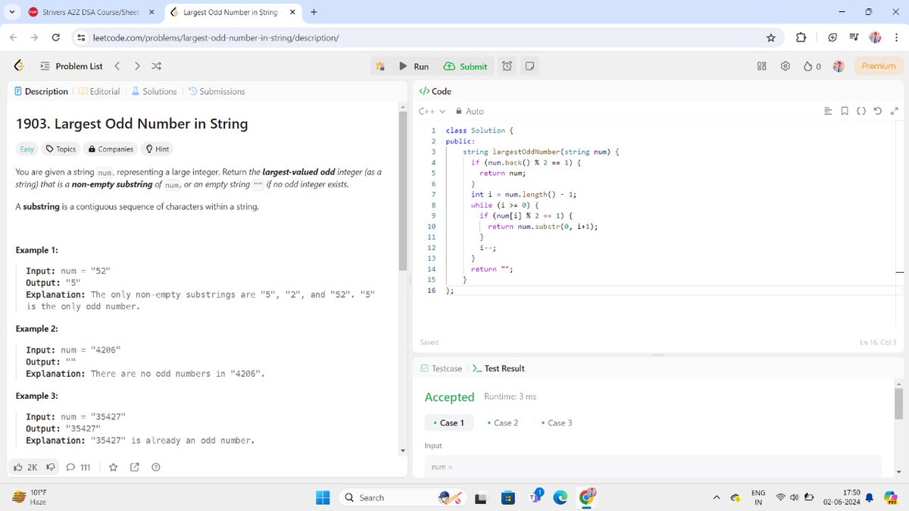Switch to the Solutions tab
This screenshot has width=909, height=511.
(154, 91)
